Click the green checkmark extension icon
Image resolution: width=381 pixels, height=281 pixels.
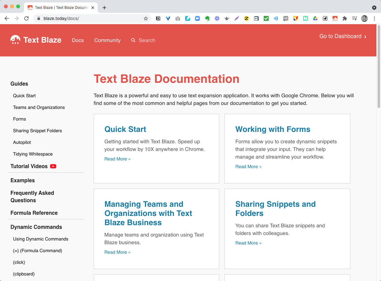click(266, 18)
